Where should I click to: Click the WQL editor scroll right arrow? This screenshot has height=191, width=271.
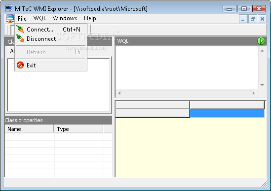tap(253, 93)
